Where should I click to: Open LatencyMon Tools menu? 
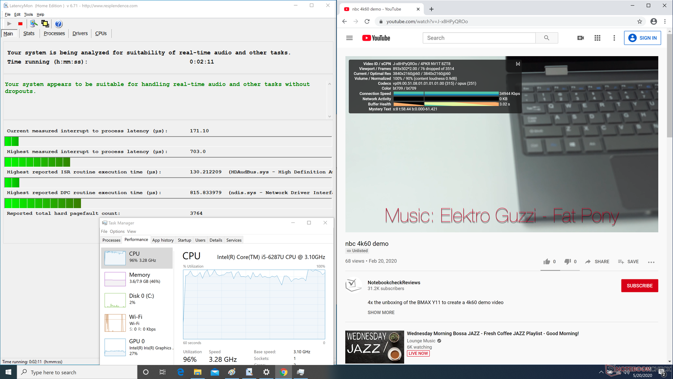click(x=28, y=14)
